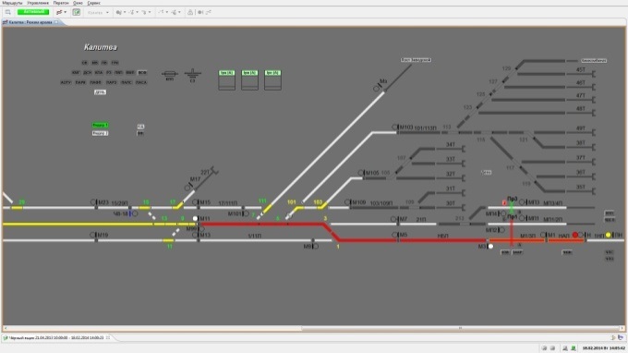Click signal М9 below track
The width and height of the screenshot is (628, 353).
[316, 247]
